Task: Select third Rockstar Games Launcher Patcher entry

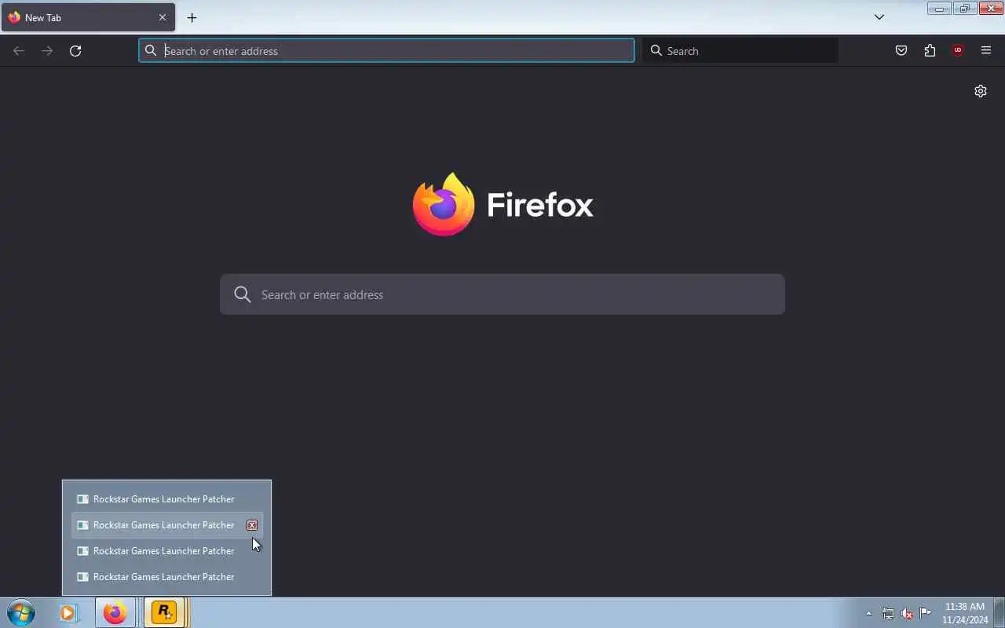Action: point(166,551)
